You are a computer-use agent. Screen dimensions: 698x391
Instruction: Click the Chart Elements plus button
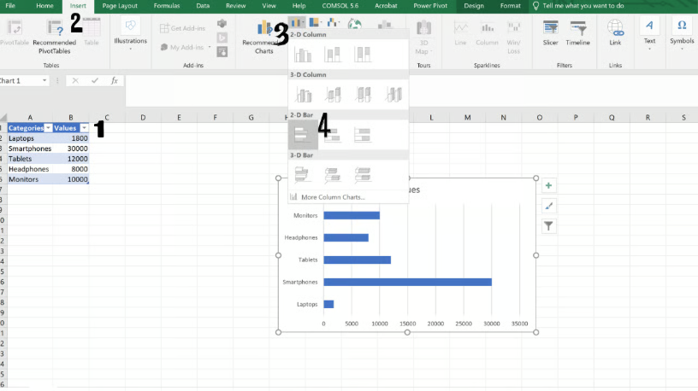549,185
